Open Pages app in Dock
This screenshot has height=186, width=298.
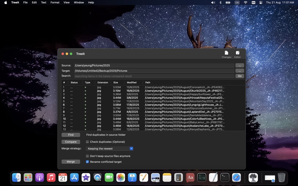point(144,178)
